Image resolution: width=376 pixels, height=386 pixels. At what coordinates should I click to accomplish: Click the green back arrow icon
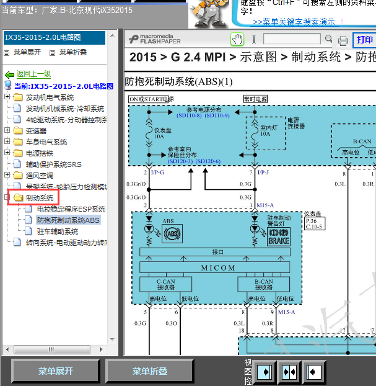coord(9,74)
